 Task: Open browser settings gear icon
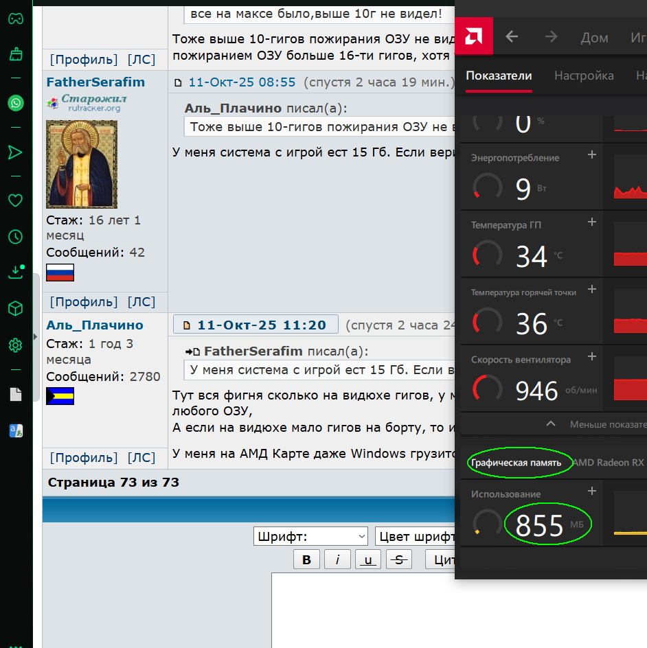(14, 345)
